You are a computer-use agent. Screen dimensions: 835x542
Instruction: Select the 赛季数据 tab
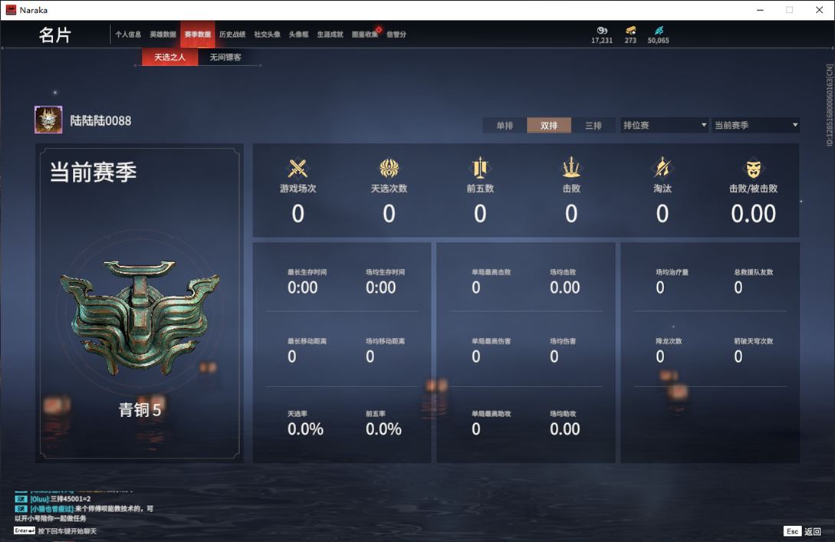click(x=198, y=34)
